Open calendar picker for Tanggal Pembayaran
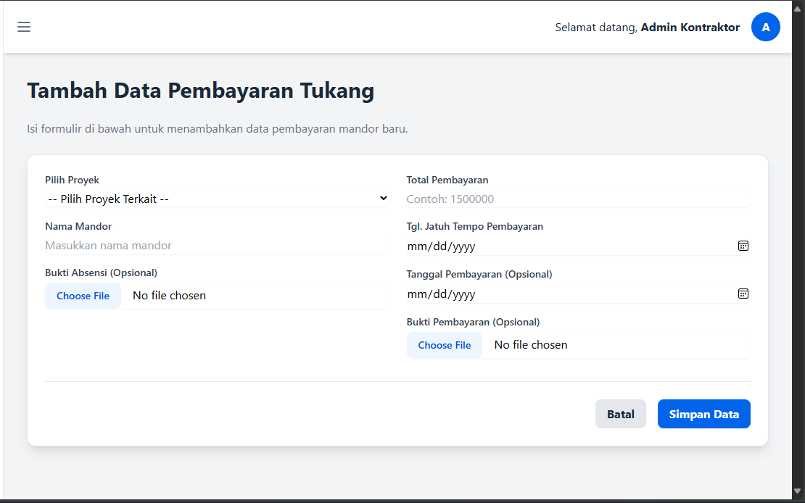The image size is (805, 503). [x=743, y=294]
